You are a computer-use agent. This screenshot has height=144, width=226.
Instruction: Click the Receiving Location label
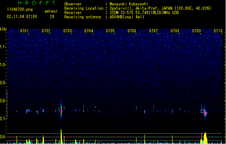[x=84, y=8]
